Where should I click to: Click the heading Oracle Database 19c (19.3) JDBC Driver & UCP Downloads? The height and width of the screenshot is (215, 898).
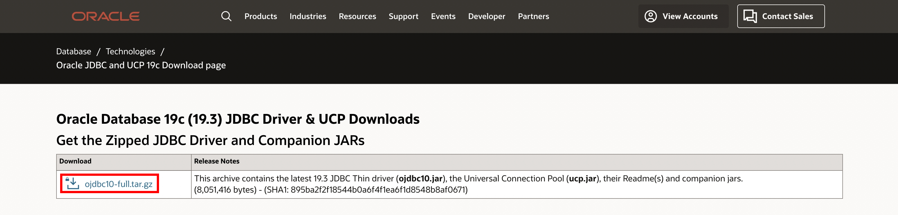pos(238,119)
